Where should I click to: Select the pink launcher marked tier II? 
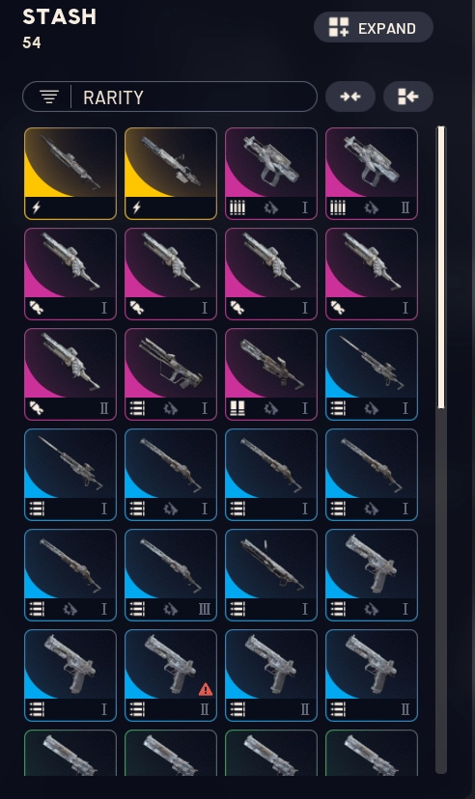pos(70,374)
